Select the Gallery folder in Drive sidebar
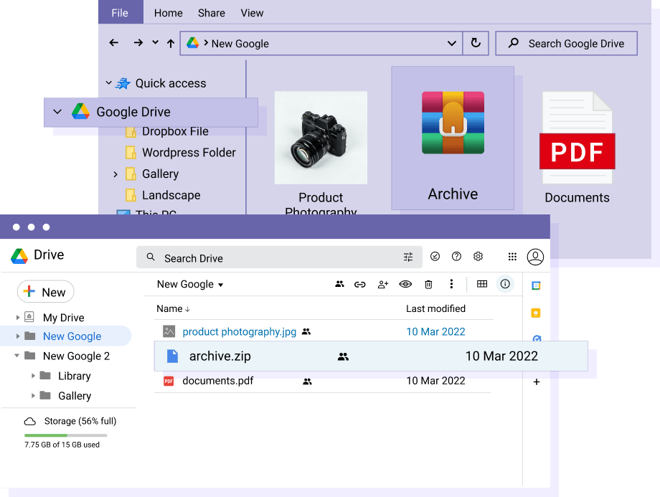 [75, 396]
